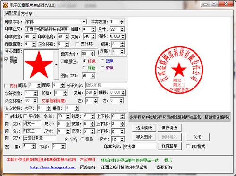Decrease the 图片 DPI spinner value

tap(93, 77)
